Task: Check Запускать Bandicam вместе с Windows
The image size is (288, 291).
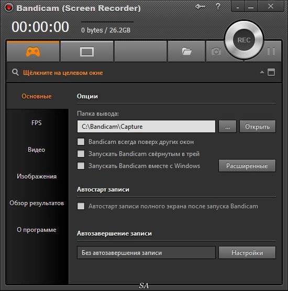Action: pos(81,165)
